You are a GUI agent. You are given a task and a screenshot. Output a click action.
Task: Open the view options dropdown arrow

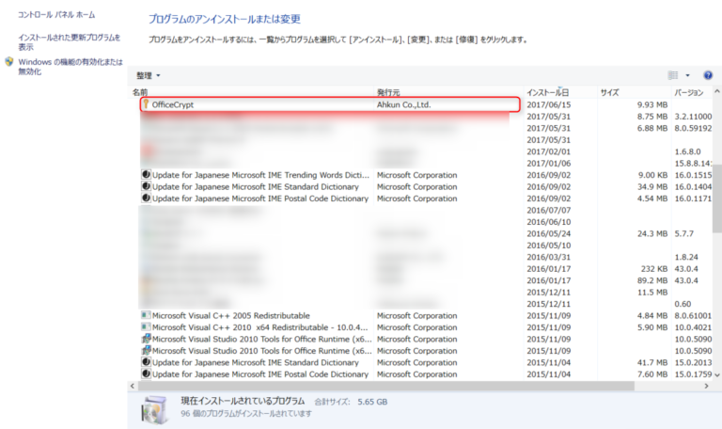[687, 75]
